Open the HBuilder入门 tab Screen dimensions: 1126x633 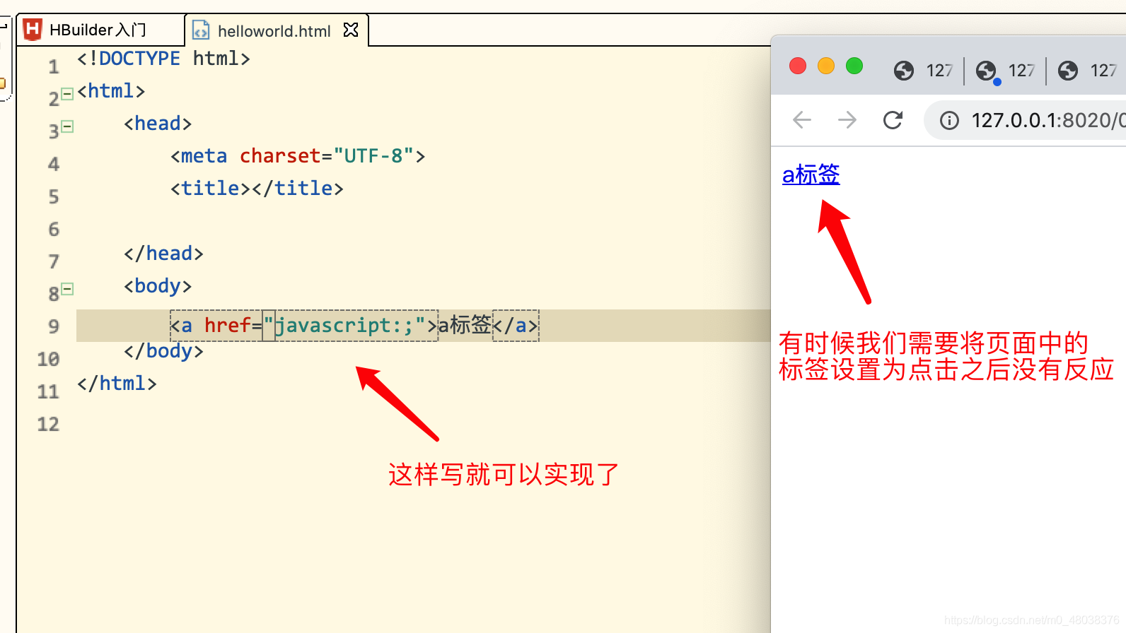coord(99,30)
